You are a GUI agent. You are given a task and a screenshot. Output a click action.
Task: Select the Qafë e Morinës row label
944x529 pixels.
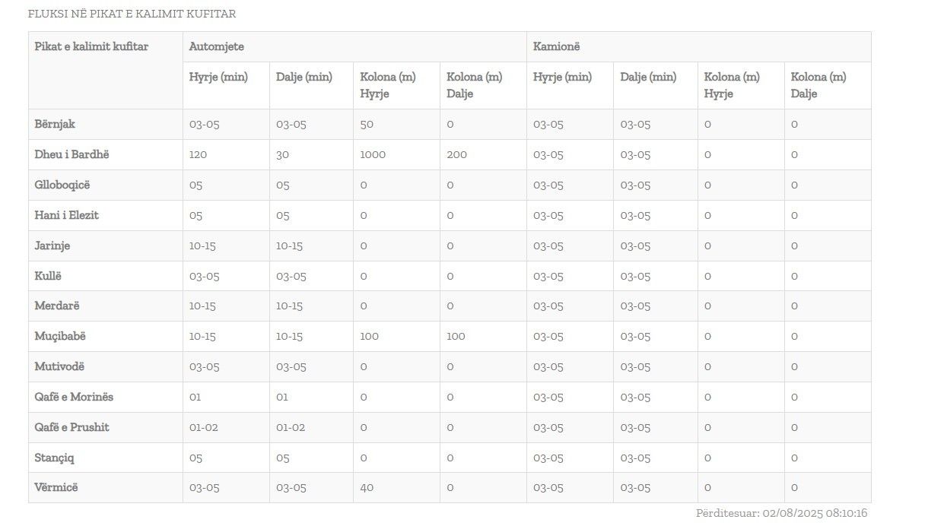click(x=74, y=397)
